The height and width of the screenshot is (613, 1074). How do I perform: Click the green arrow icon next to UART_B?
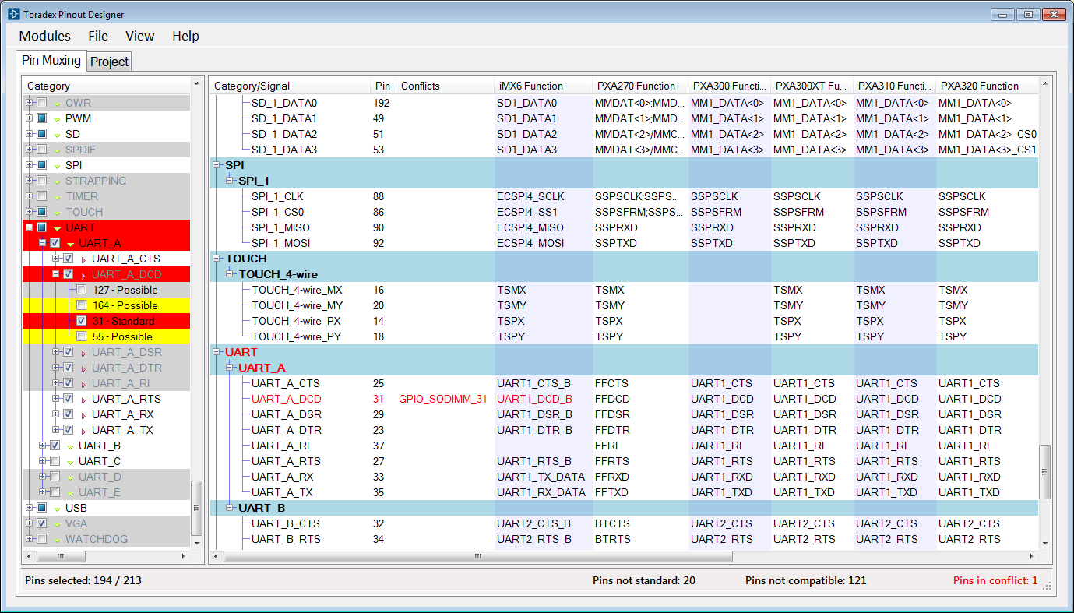click(70, 446)
